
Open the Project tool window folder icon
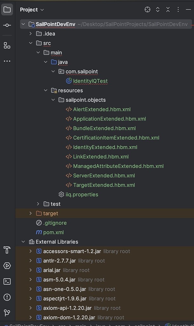(x=7, y=10)
